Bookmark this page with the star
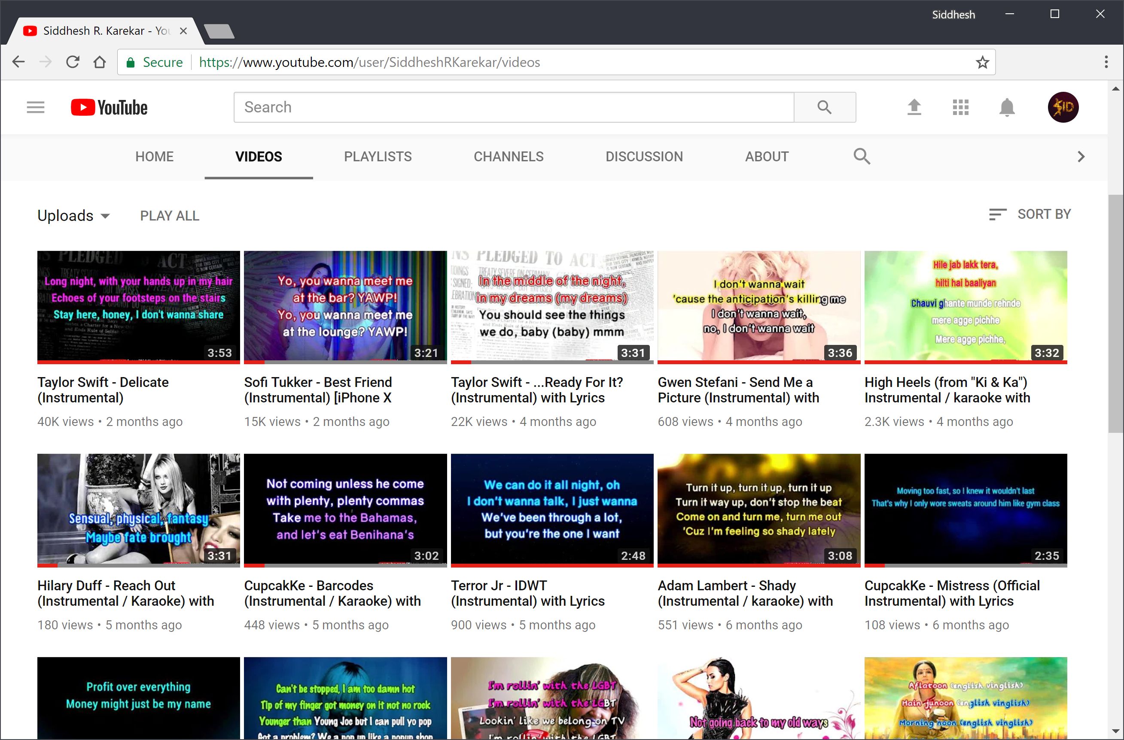Screen dimensions: 1124x740 (982, 62)
